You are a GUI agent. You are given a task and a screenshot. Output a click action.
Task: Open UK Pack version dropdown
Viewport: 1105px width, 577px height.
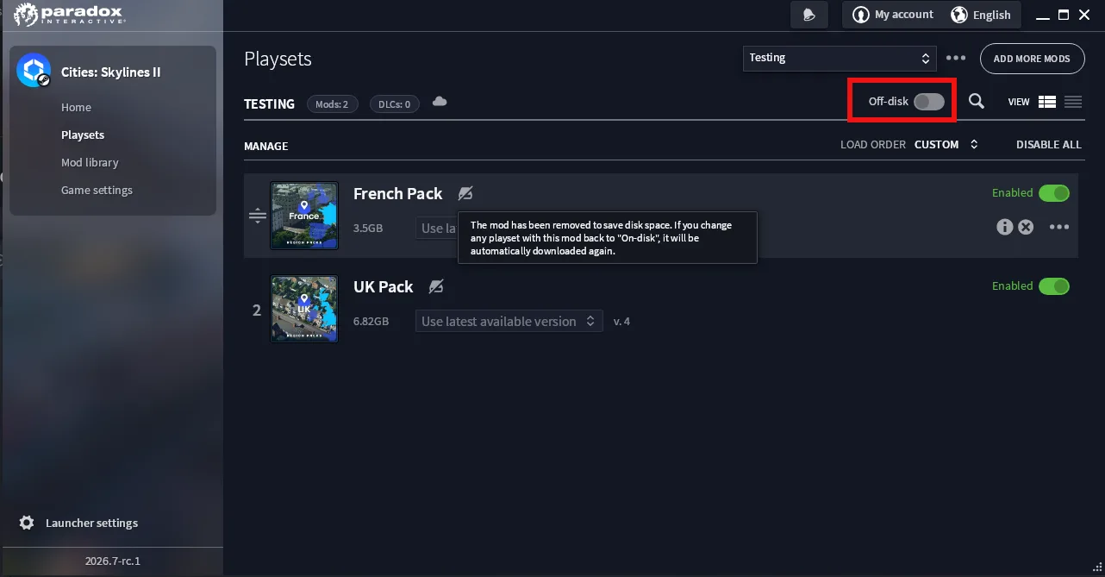click(509, 321)
